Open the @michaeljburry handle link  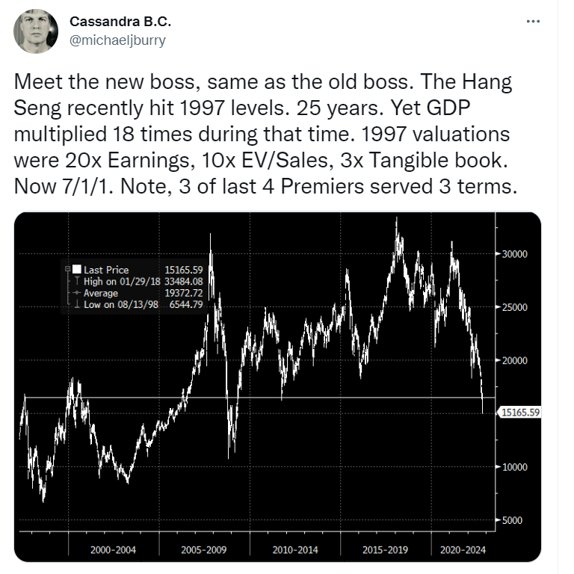[x=120, y=40]
